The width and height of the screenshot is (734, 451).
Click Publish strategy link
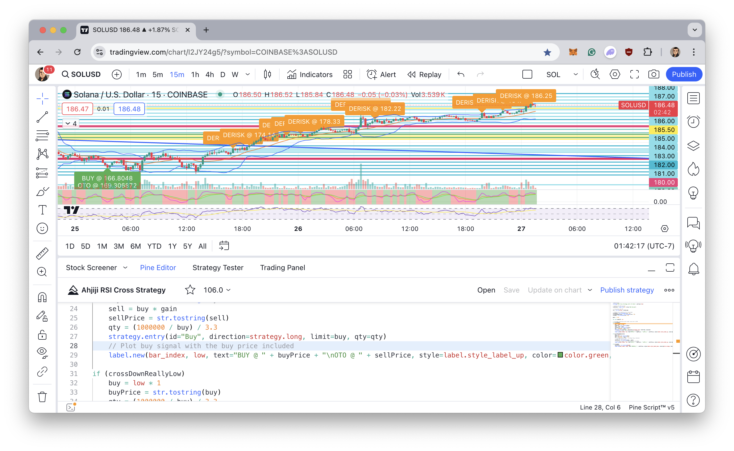click(627, 290)
